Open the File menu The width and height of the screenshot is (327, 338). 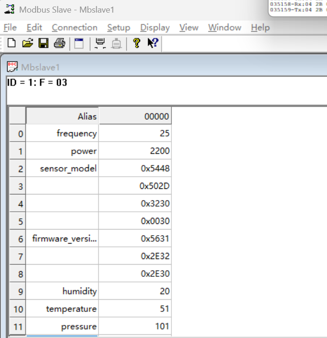(x=10, y=28)
